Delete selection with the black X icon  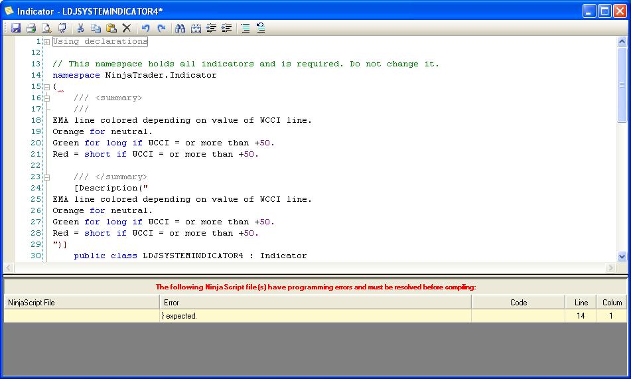(x=127, y=28)
